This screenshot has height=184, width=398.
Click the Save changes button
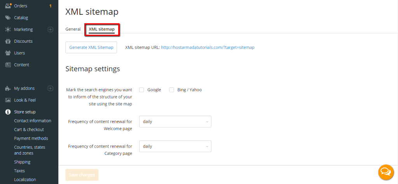coord(82,175)
